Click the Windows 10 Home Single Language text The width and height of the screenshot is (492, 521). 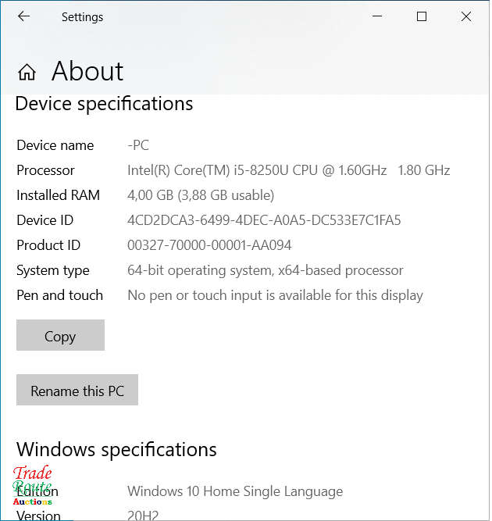pyautogui.click(x=235, y=491)
